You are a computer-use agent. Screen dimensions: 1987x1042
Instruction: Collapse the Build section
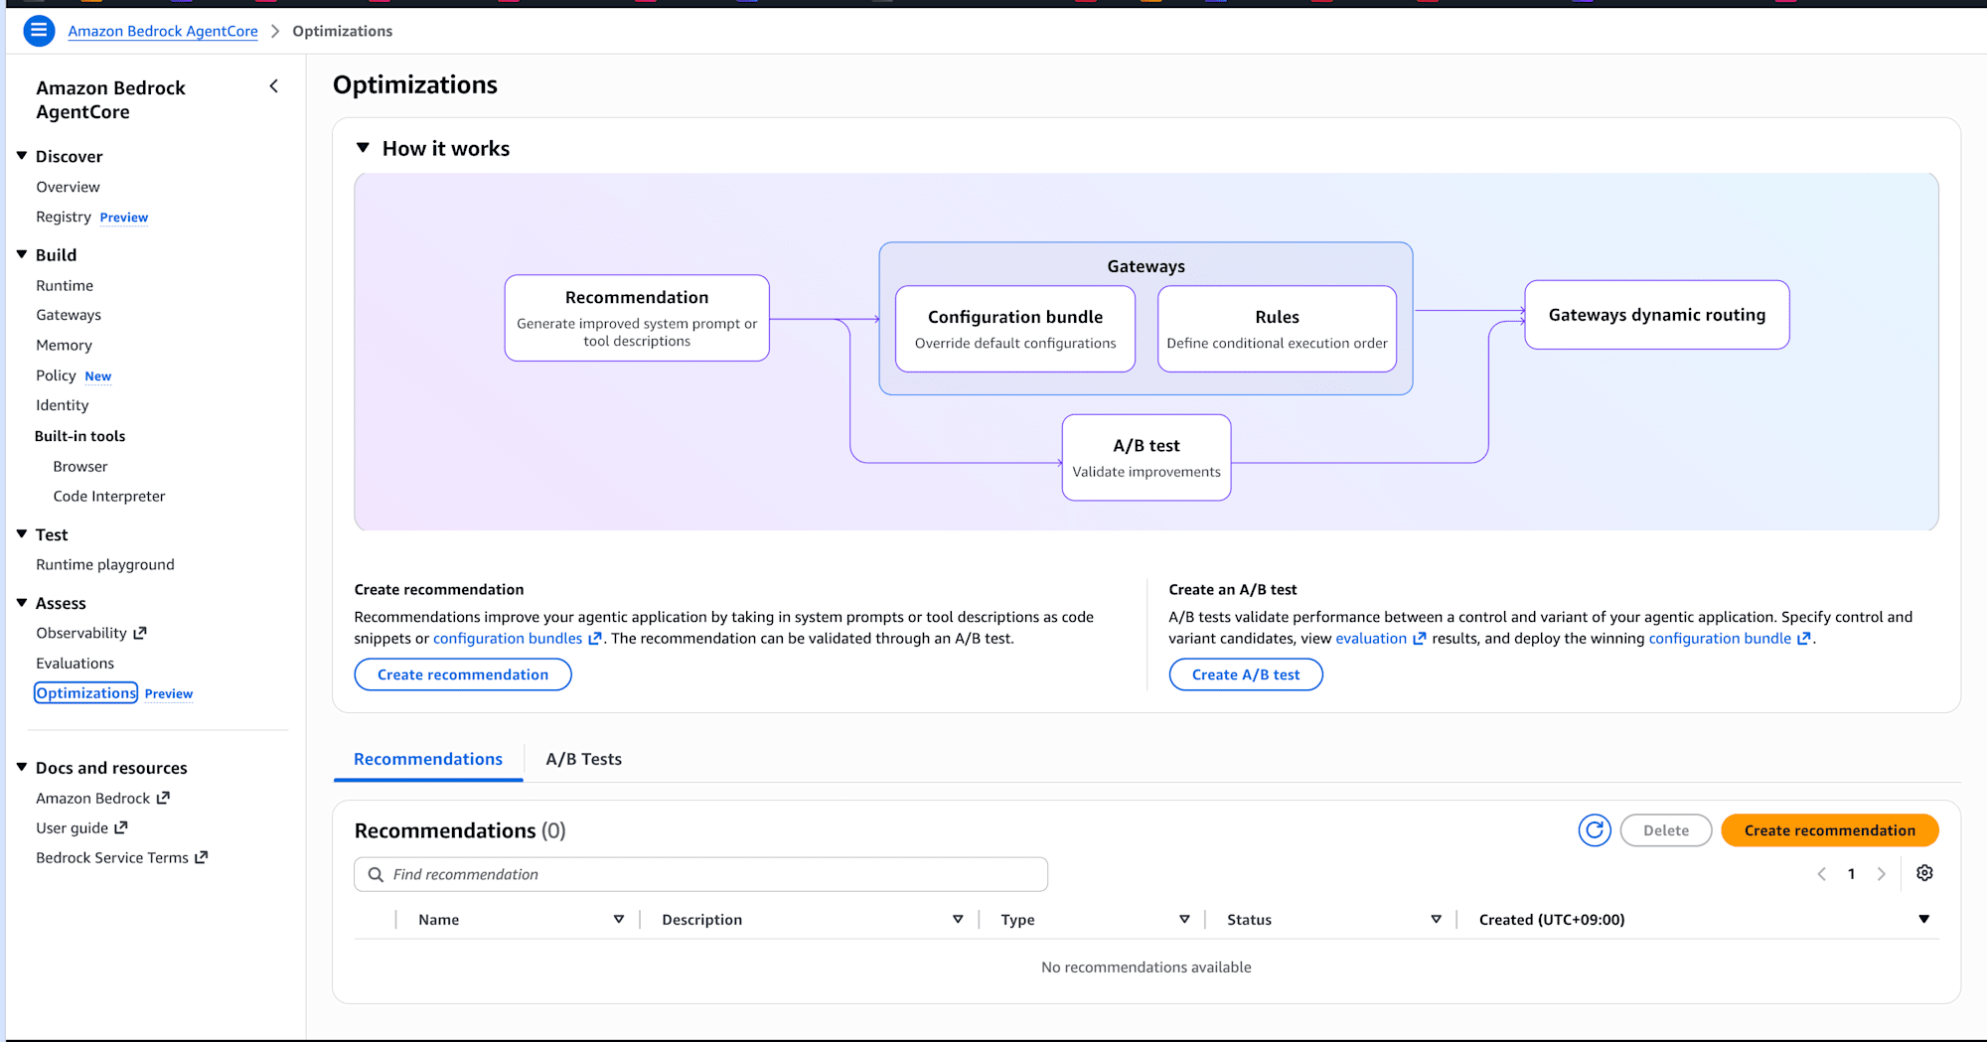click(22, 254)
